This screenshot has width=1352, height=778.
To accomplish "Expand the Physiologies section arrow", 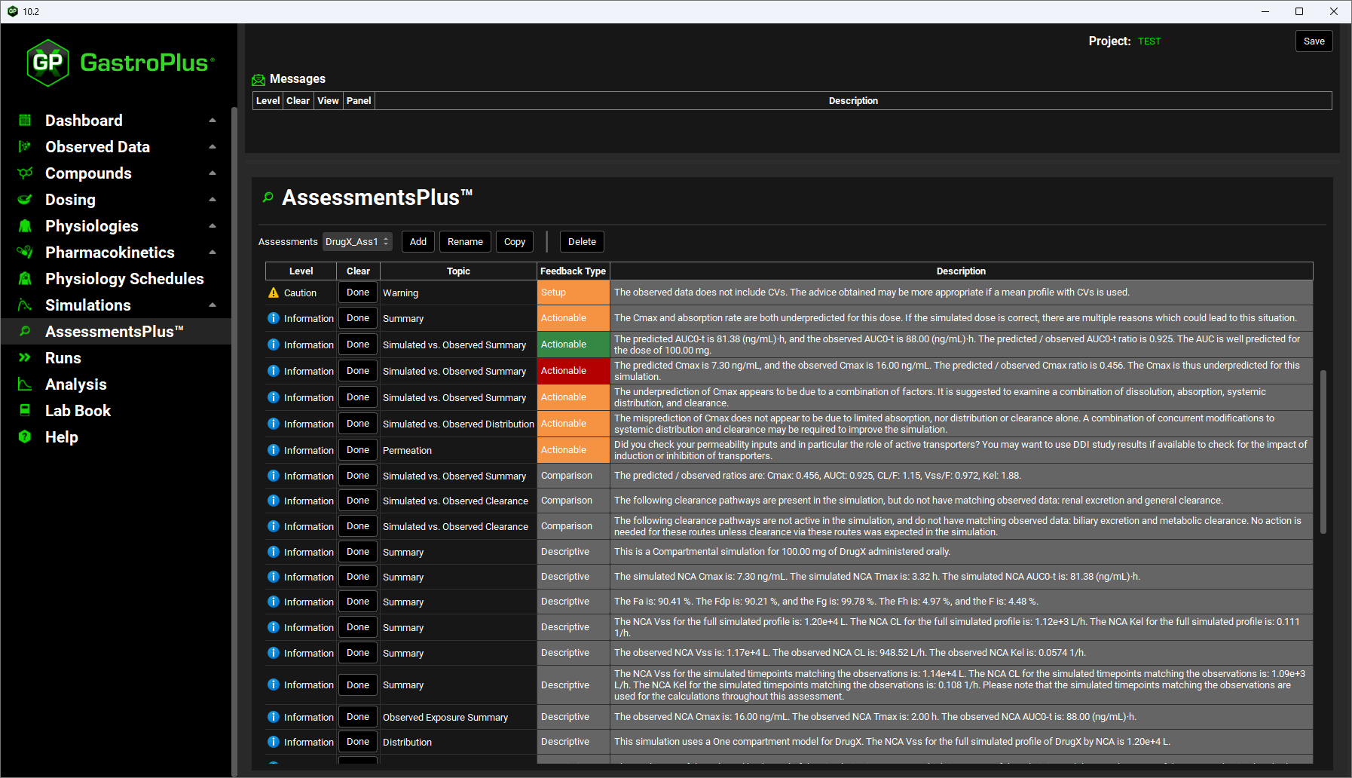I will coord(213,226).
